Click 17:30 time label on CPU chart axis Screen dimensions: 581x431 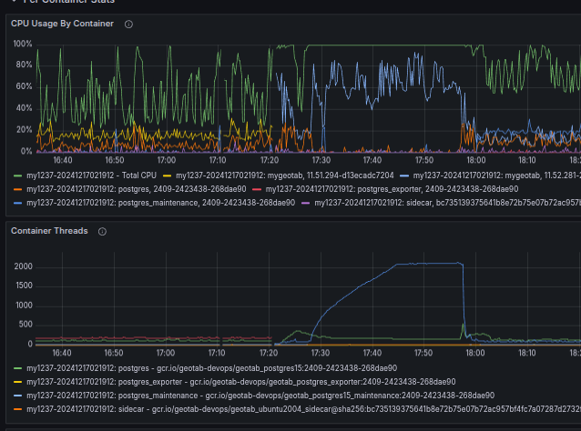pos(321,160)
